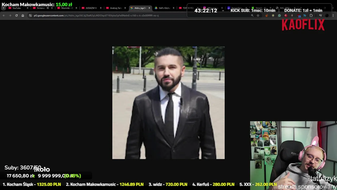Switch to the Instagram tab
The image size is (337, 190).
click(x=212, y=8)
